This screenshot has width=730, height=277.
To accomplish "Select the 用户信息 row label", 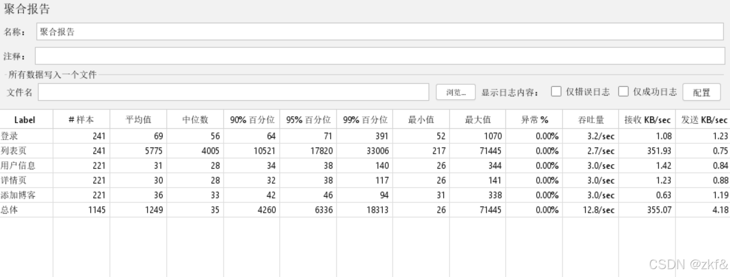I will (18, 165).
